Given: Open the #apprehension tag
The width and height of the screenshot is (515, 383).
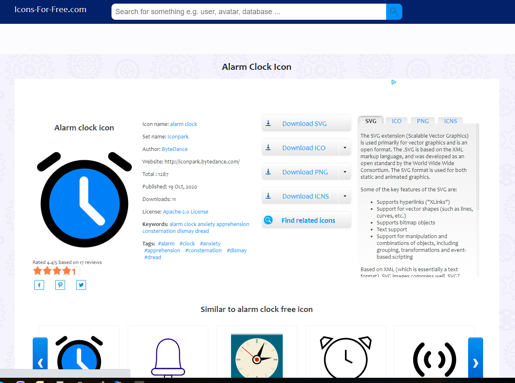Looking at the screenshot, I should (x=162, y=250).
